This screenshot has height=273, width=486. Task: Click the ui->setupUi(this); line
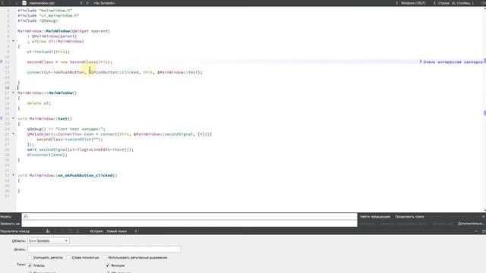48,52
